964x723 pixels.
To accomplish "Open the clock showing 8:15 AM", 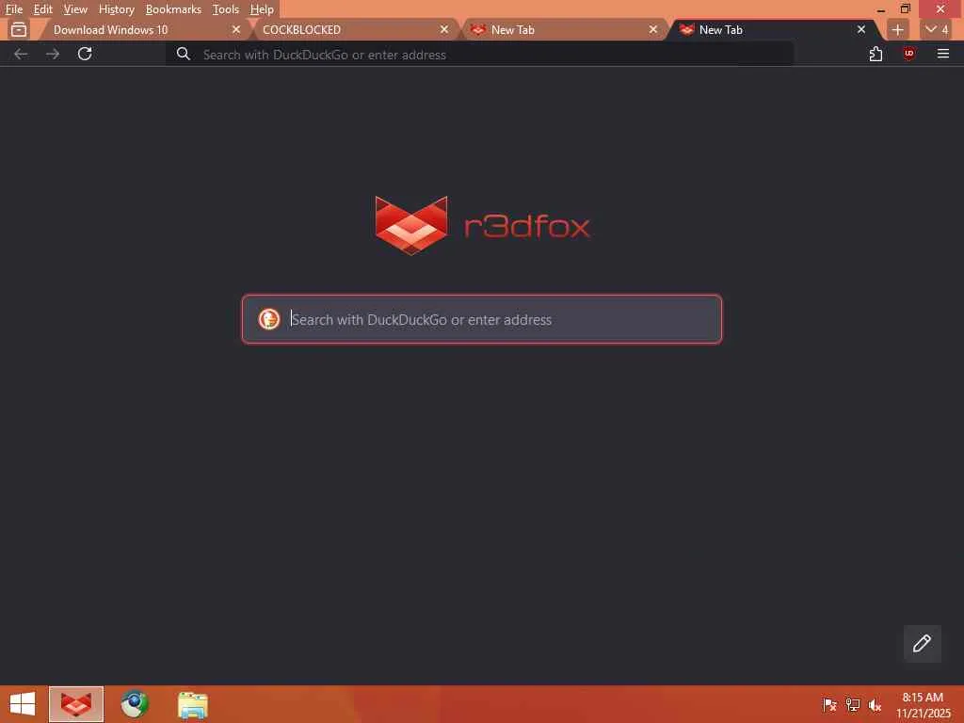I will pos(923,704).
